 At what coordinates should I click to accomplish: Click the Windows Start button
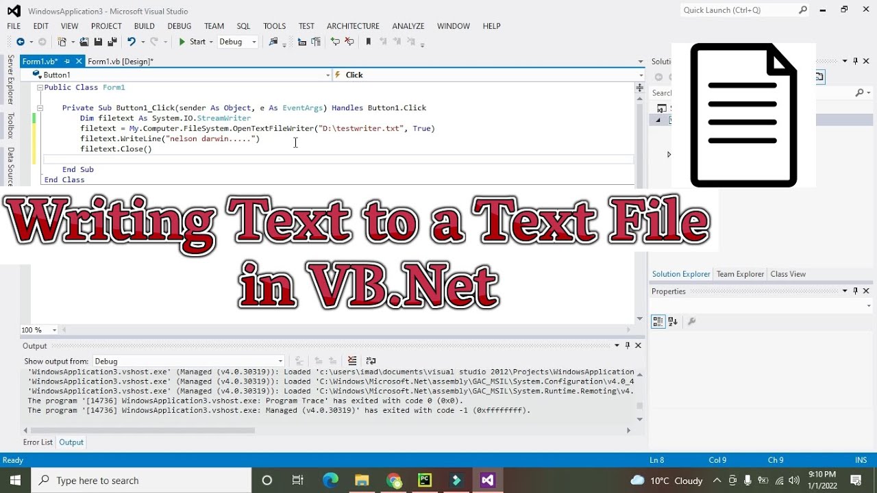click(15, 480)
